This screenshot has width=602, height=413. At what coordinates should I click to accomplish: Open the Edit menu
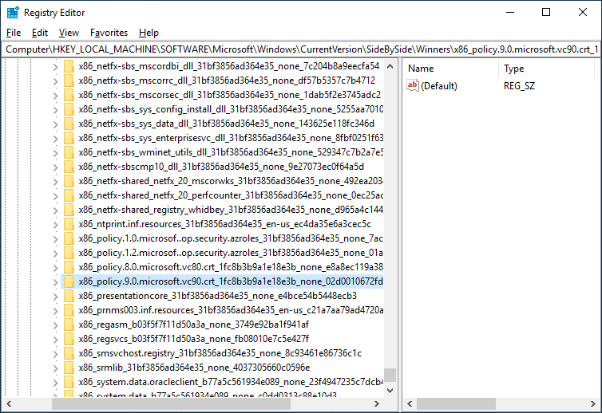pyautogui.click(x=40, y=33)
